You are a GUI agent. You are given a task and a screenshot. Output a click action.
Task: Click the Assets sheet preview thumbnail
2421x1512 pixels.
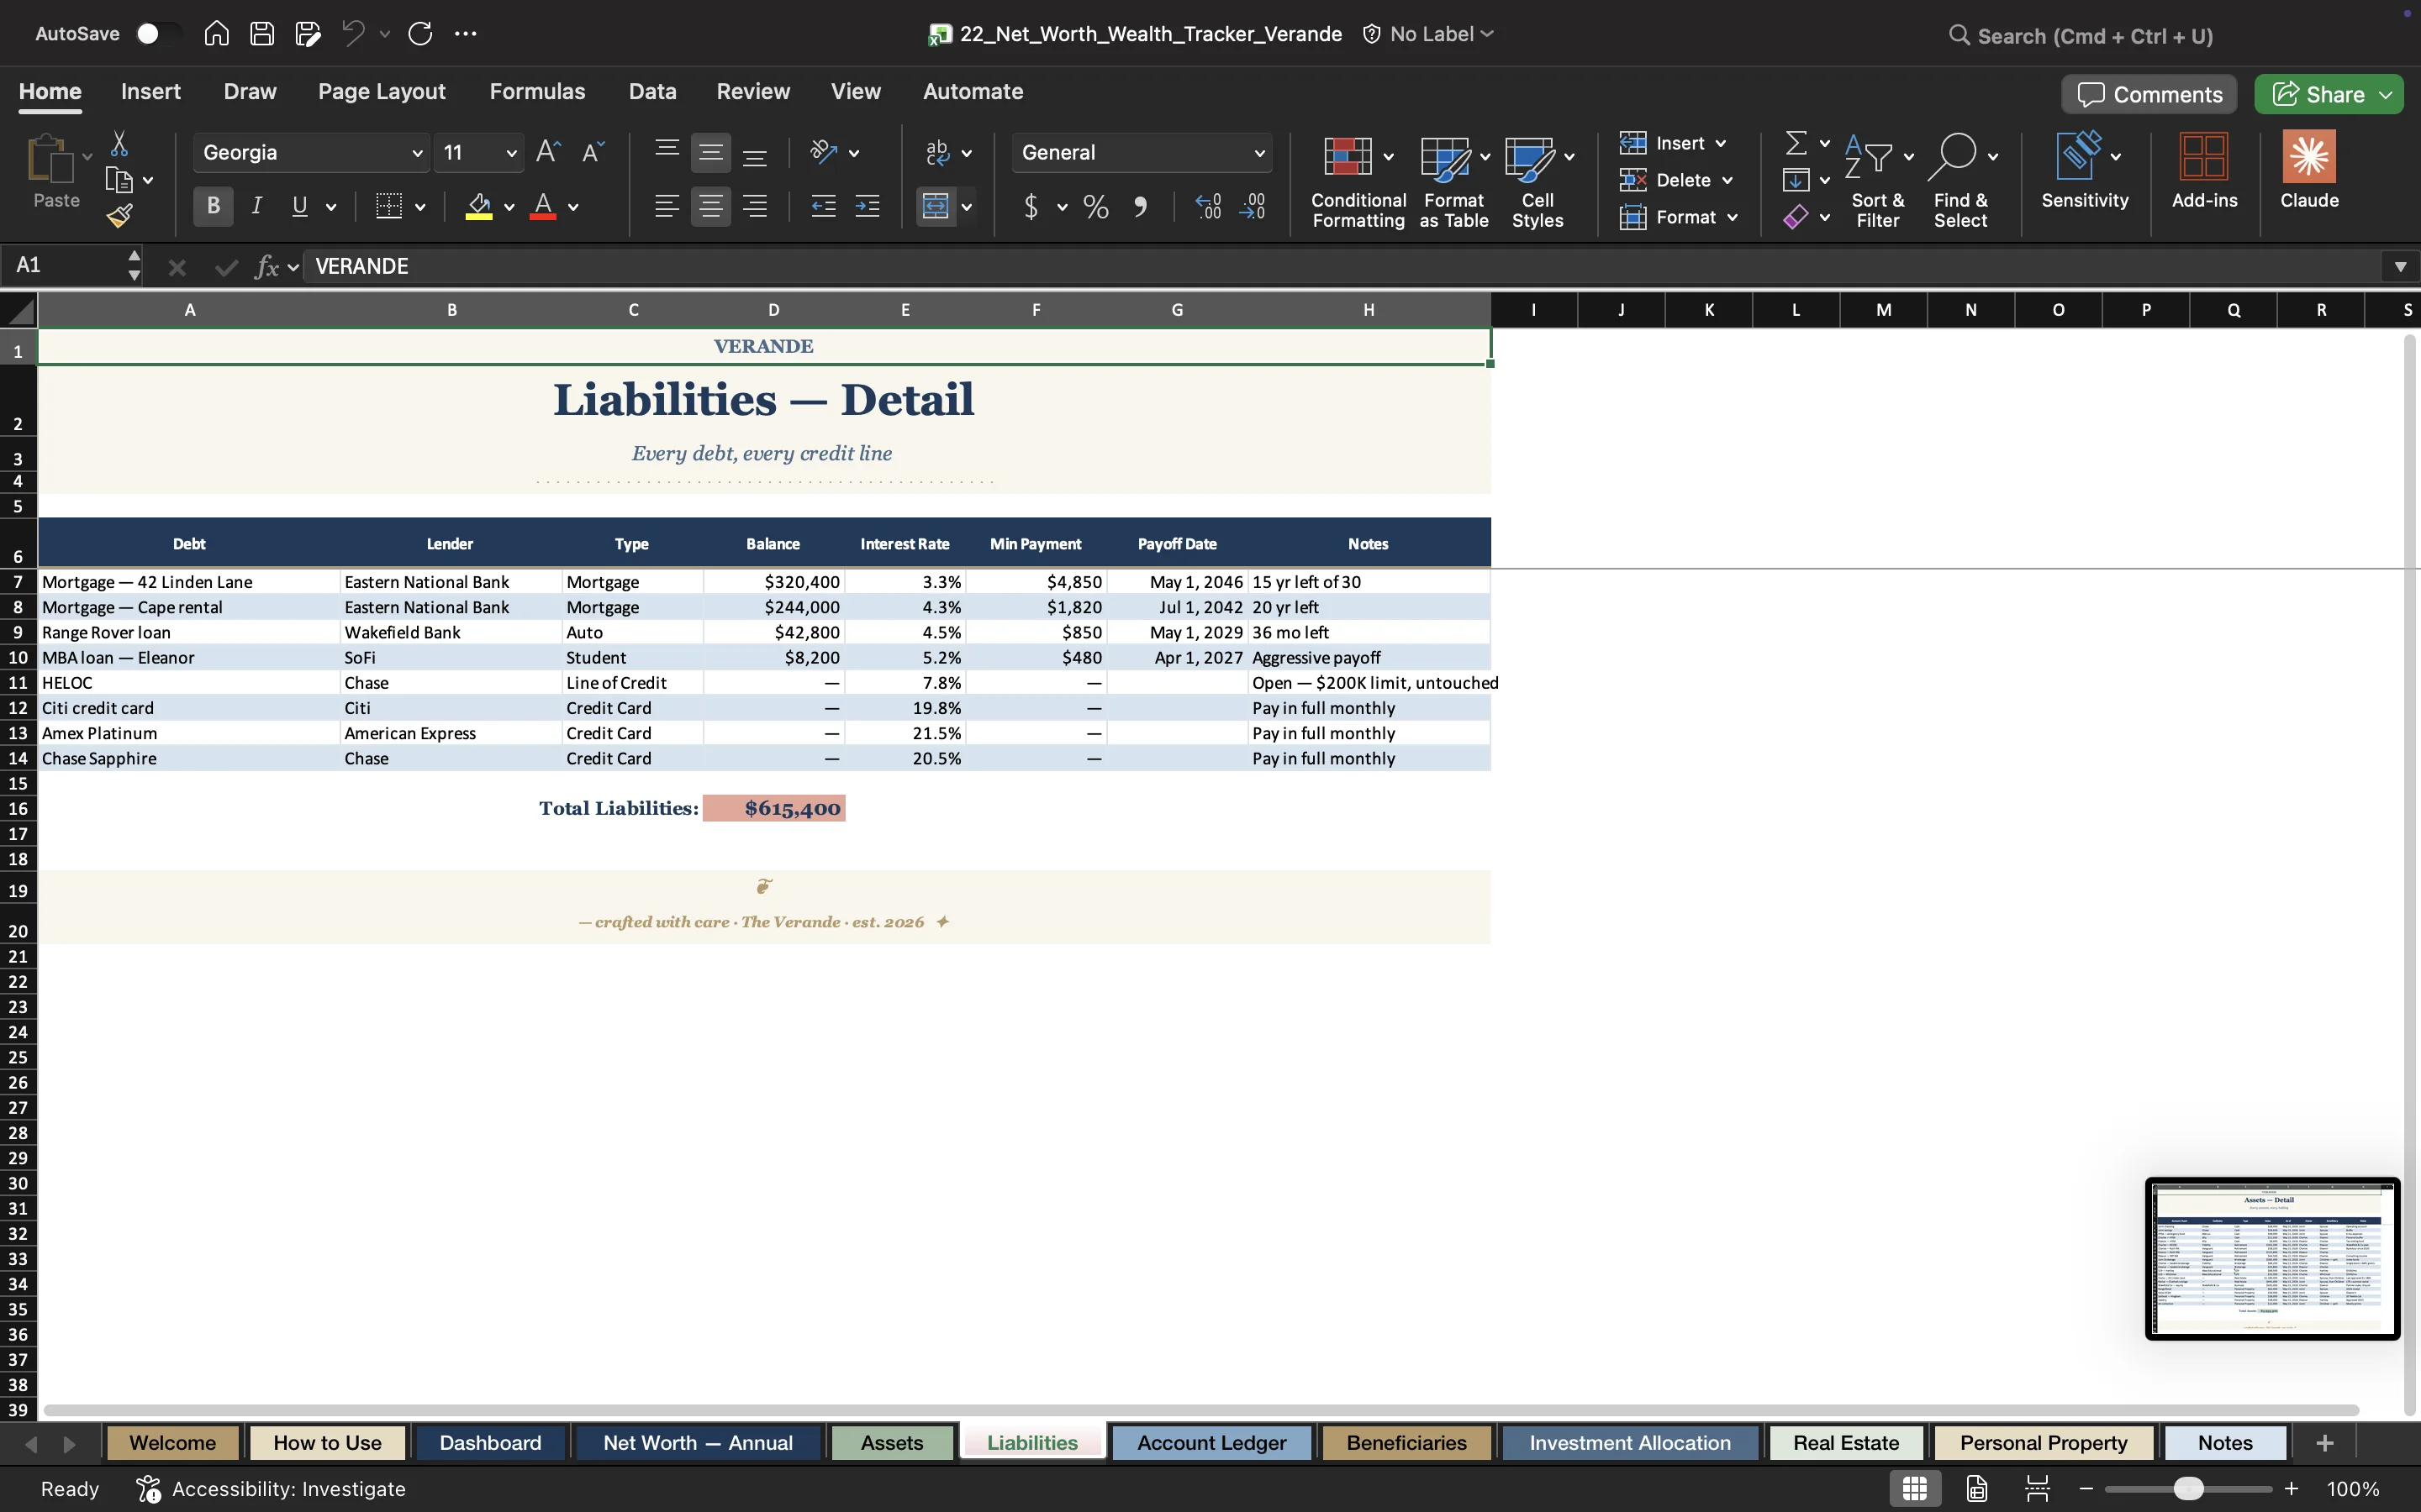pyautogui.click(x=2272, y=1258)
